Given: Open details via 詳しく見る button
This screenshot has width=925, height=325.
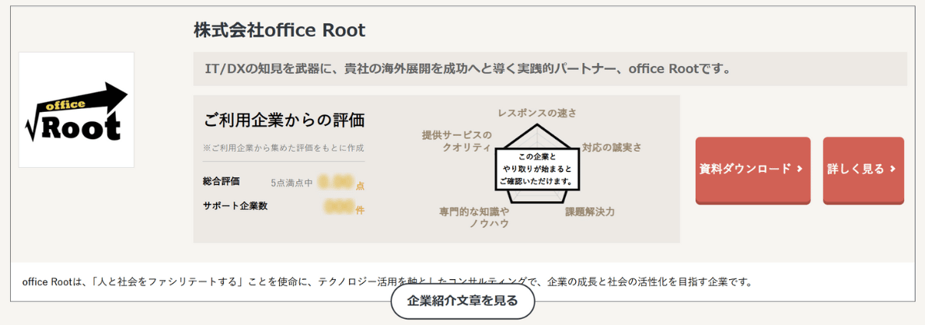Looking at the screenshot, I should pos(863,169).
